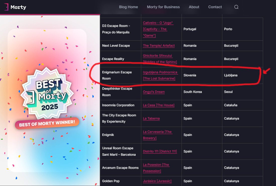The height and width of the screenshot is (186, 276).
Task: Open the Ongyi's Dream link
Action: pyautogui.click(x=154, y=92)
